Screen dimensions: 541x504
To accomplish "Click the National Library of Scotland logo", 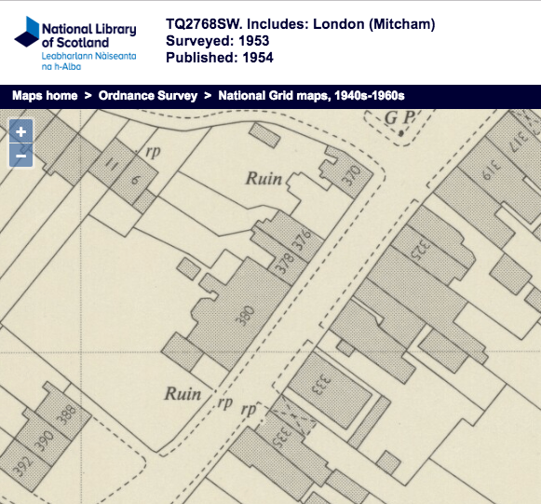I will click(x=75, y=44).
